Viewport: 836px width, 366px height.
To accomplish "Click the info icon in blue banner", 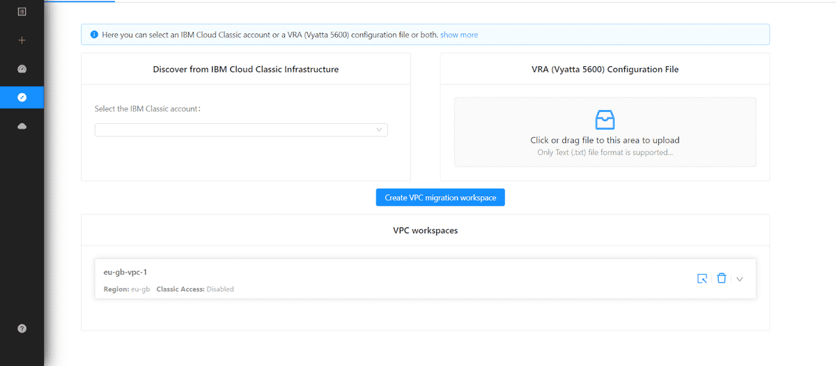I will [94, 35].
